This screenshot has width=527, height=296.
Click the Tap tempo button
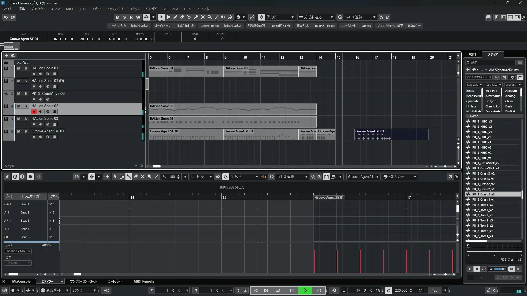[435, 291]
